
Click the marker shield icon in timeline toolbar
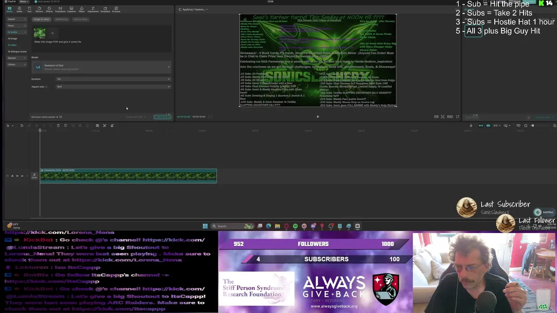[x=66, y=126]
